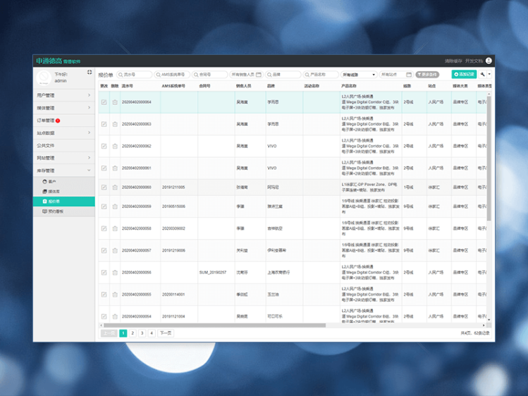The width and height of the screenshot is (528, 396).
Task: Open 订单管理 with red badge
Action: coord(63,120)
